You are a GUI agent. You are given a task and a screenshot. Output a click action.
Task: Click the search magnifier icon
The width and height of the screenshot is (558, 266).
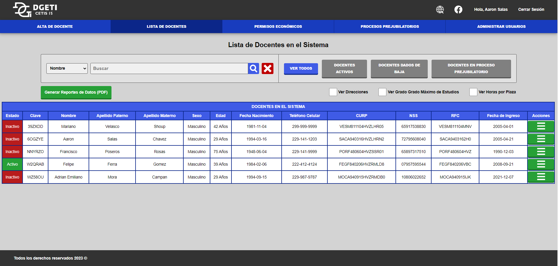pyautogui.click(x=253, y=68)
